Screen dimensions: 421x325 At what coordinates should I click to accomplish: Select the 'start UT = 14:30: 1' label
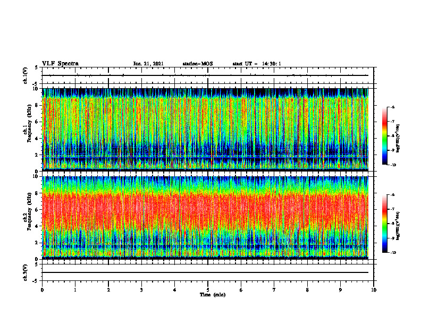click(x=257, y=64)
